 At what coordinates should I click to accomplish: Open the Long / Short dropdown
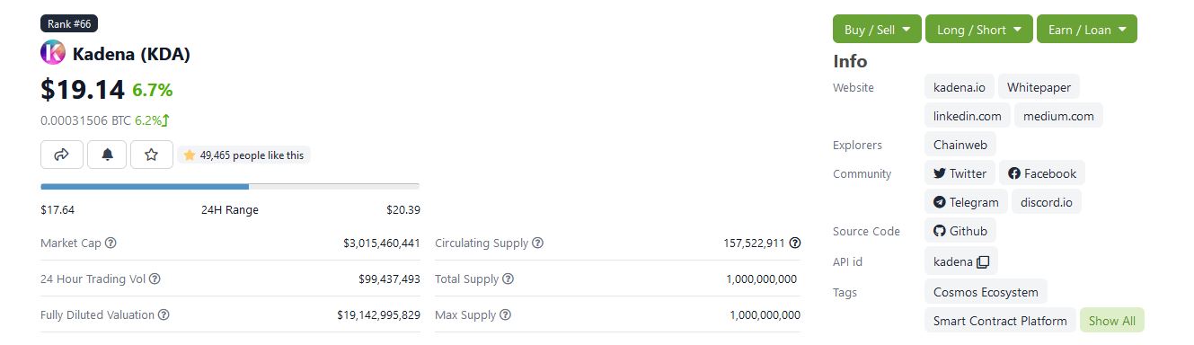click(x=979, y=30)
